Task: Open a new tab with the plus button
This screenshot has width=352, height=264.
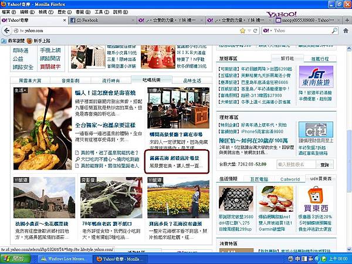Action: click(x=347, y=21)
